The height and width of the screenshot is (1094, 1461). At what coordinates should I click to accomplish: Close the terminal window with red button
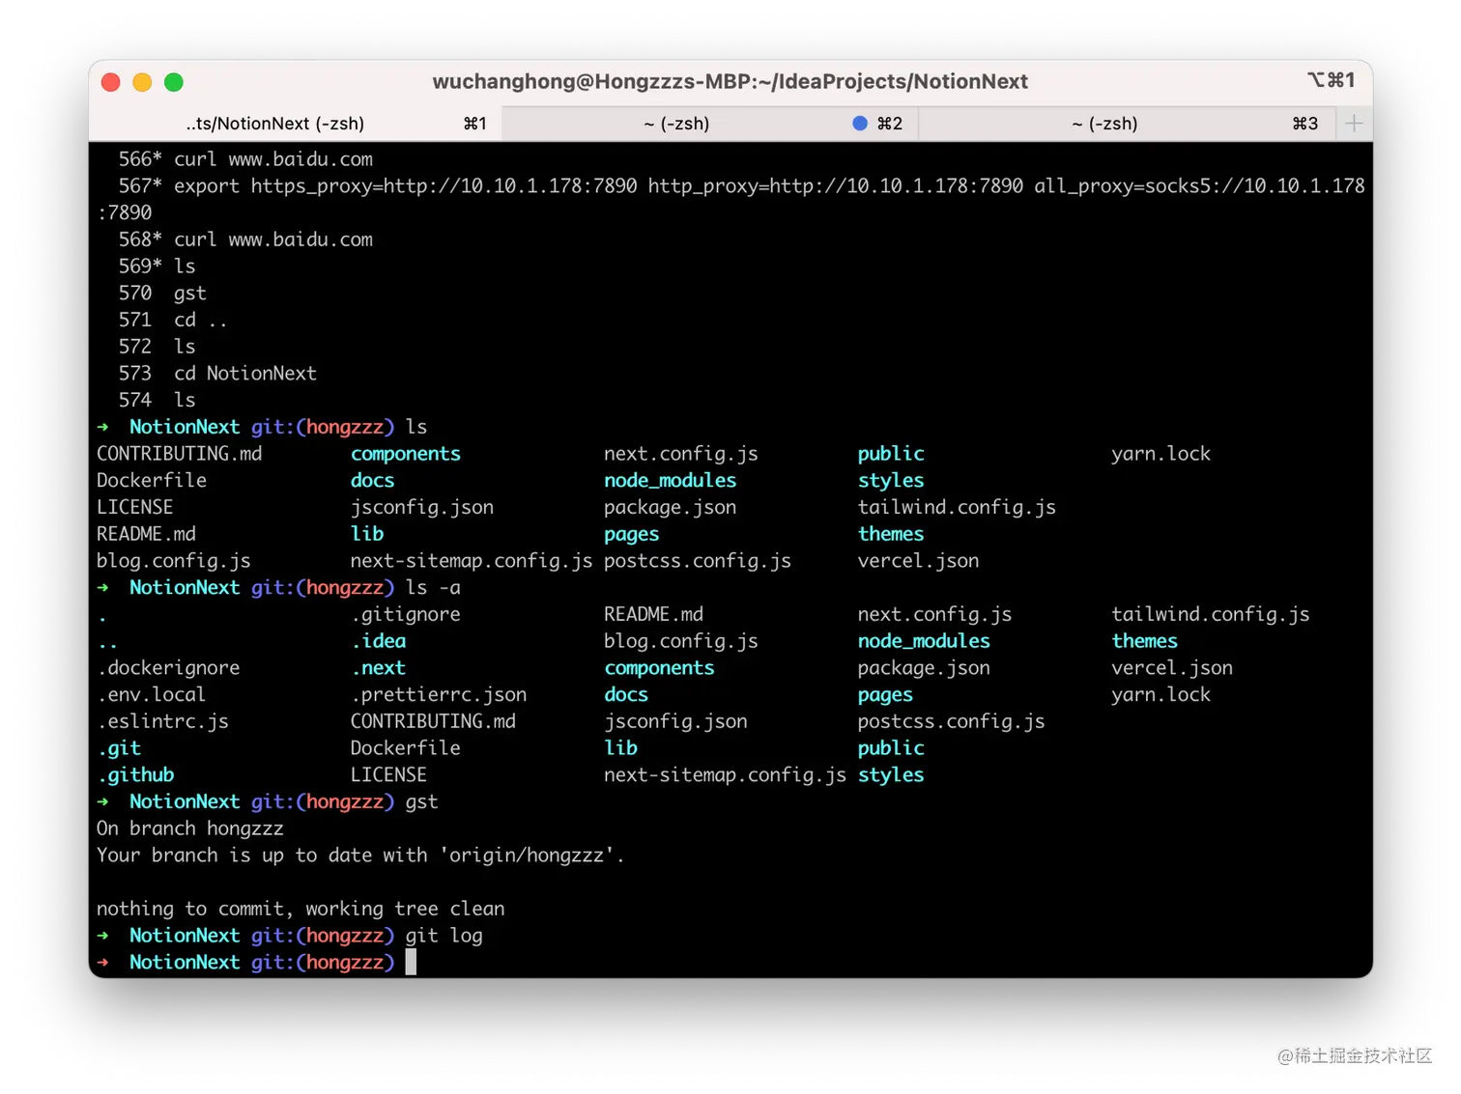[x=111, y=82]
